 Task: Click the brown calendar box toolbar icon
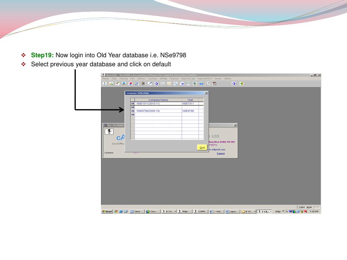click(x=215, y=84)
